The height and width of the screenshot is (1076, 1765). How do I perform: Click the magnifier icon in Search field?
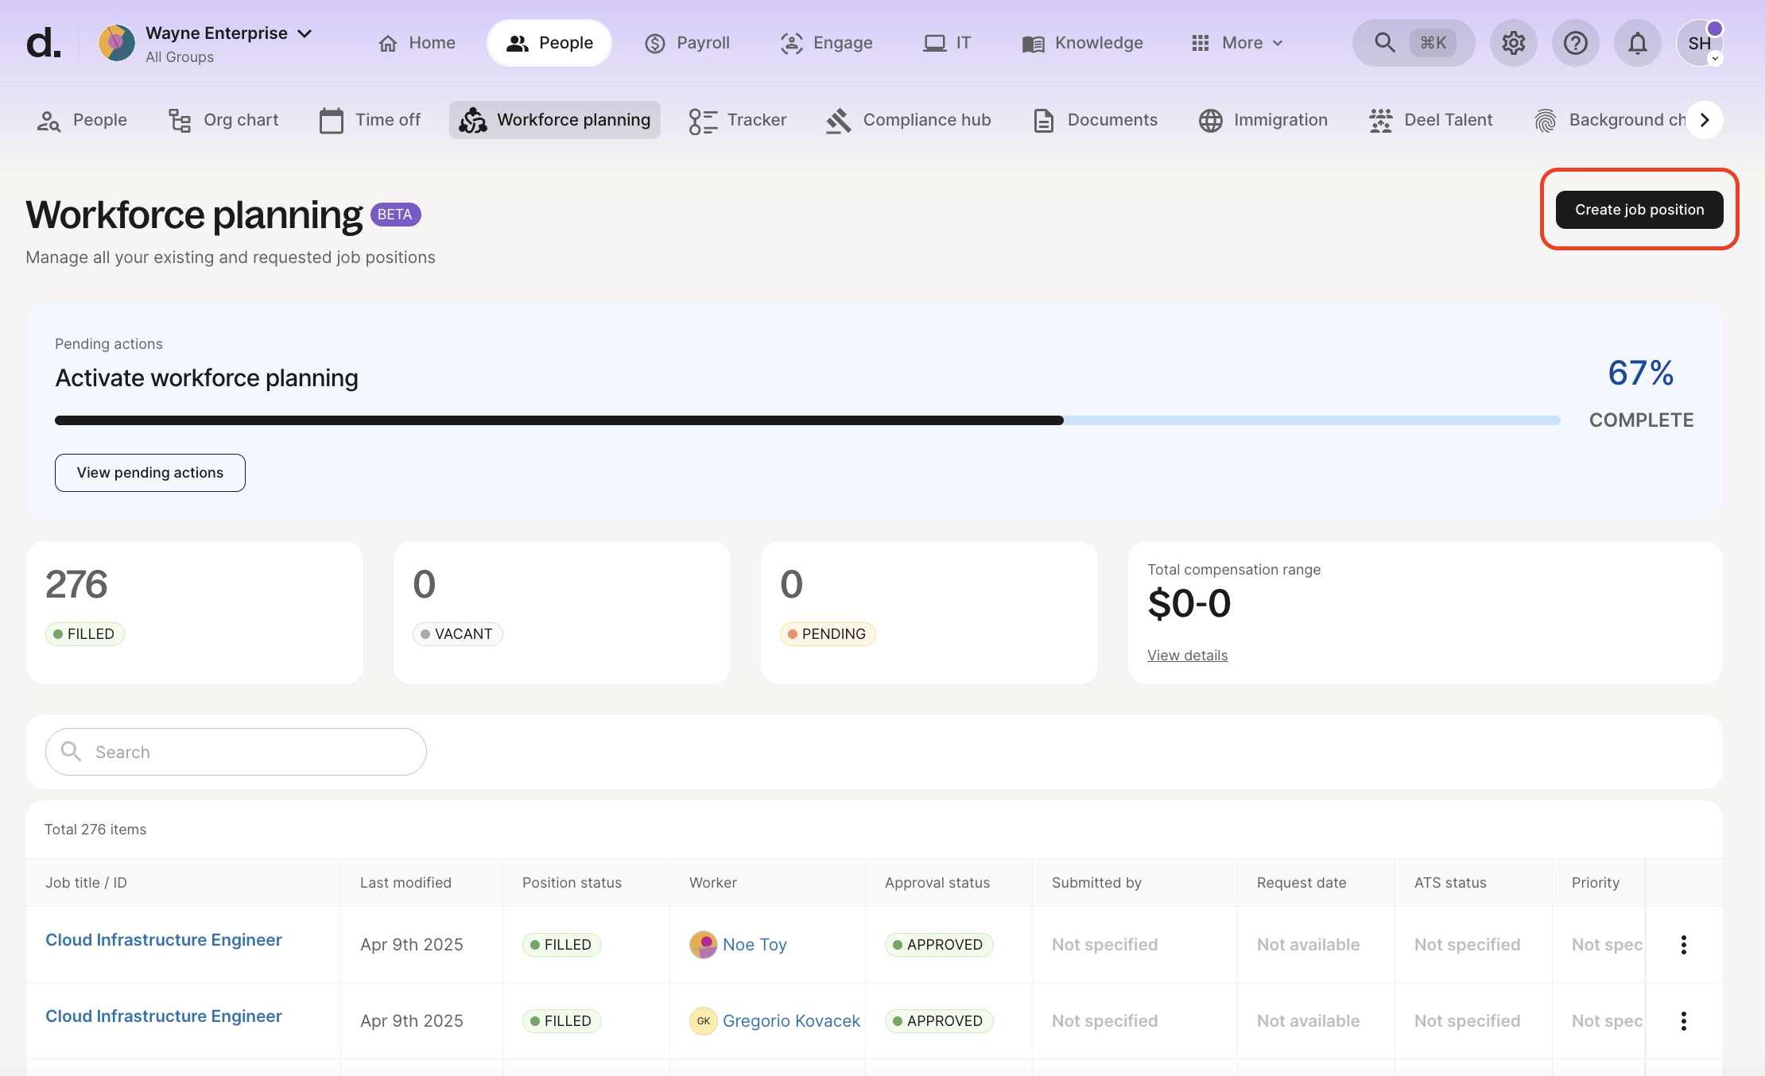[71, 751]
